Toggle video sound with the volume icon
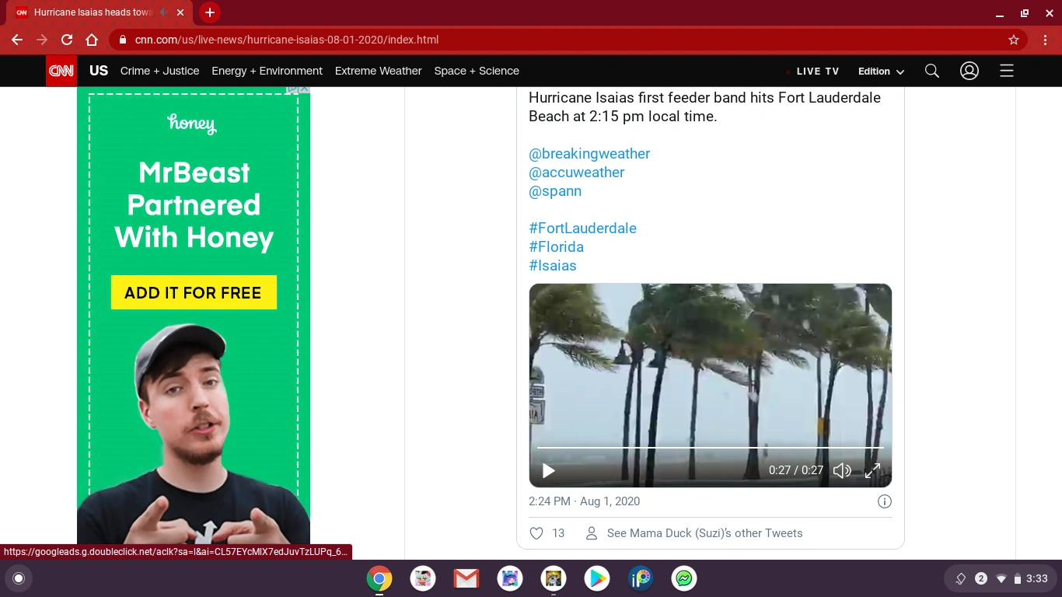This screenshot has height=597, width=1062. pyautogui.click(x=842, y=470)
